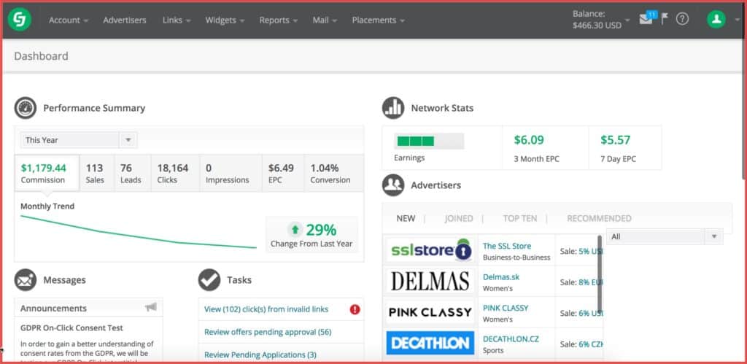
Task: Open the Links dropdown menu
Action: (177, 20)
